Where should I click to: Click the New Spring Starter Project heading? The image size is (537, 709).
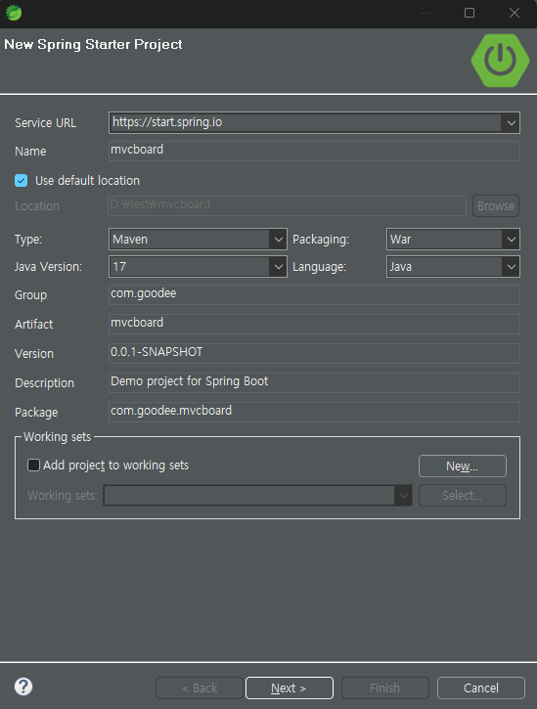tap(93, 44)
